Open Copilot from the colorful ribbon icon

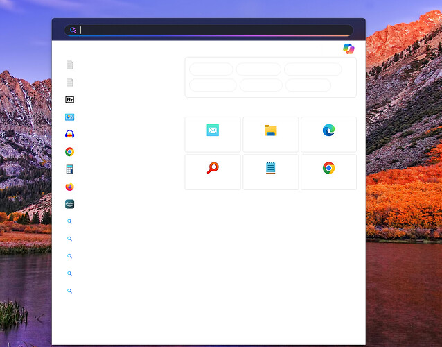click(348, 49)
